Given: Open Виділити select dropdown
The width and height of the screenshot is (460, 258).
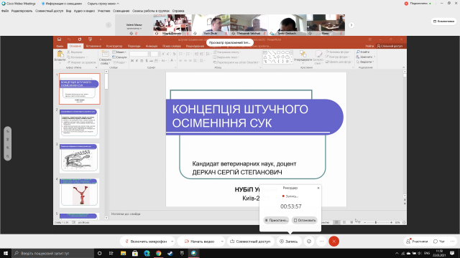Looking at the screenshot, I should pos(365,62).
